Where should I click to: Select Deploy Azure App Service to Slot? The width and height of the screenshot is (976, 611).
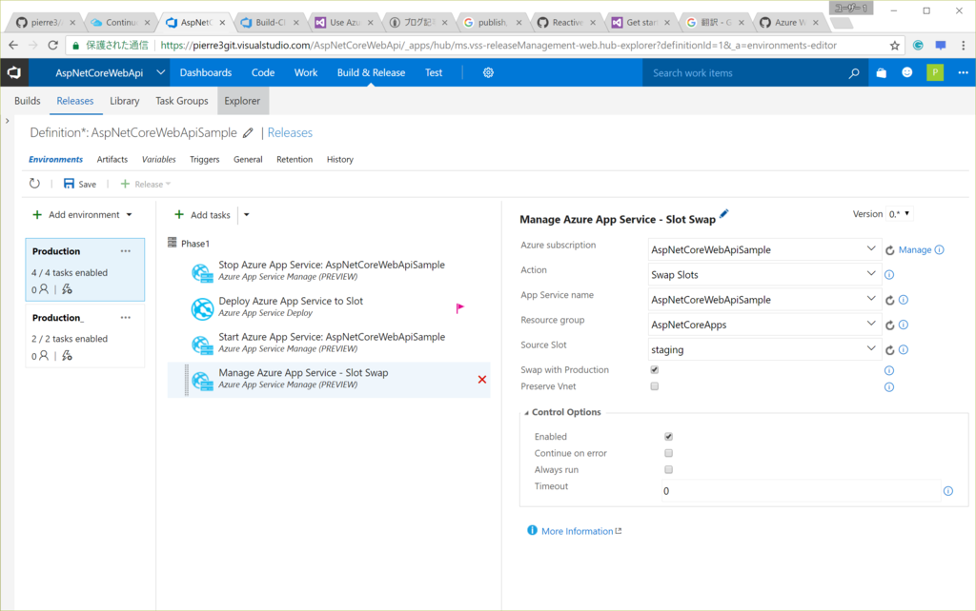pos(328,306)
